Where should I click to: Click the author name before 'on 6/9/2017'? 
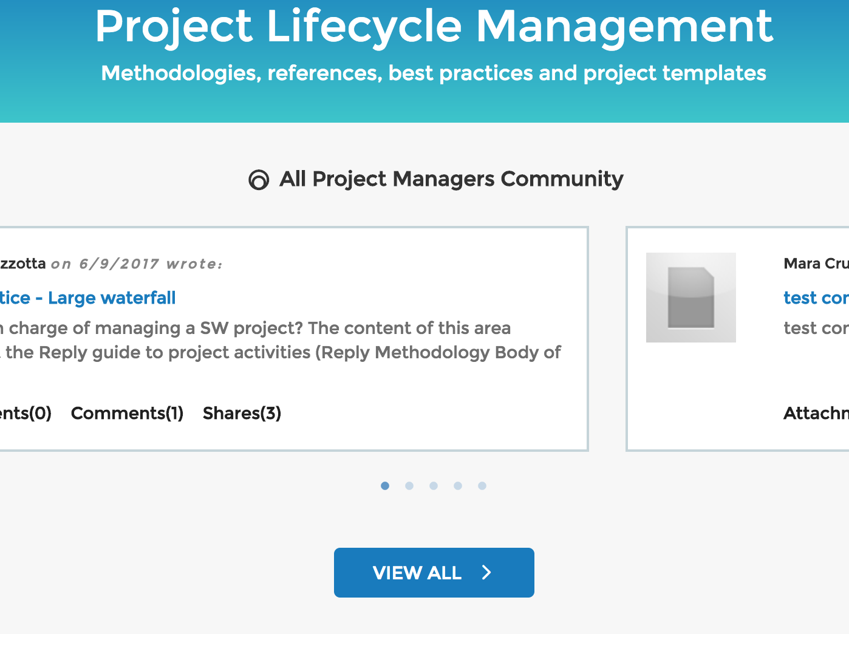22,264
